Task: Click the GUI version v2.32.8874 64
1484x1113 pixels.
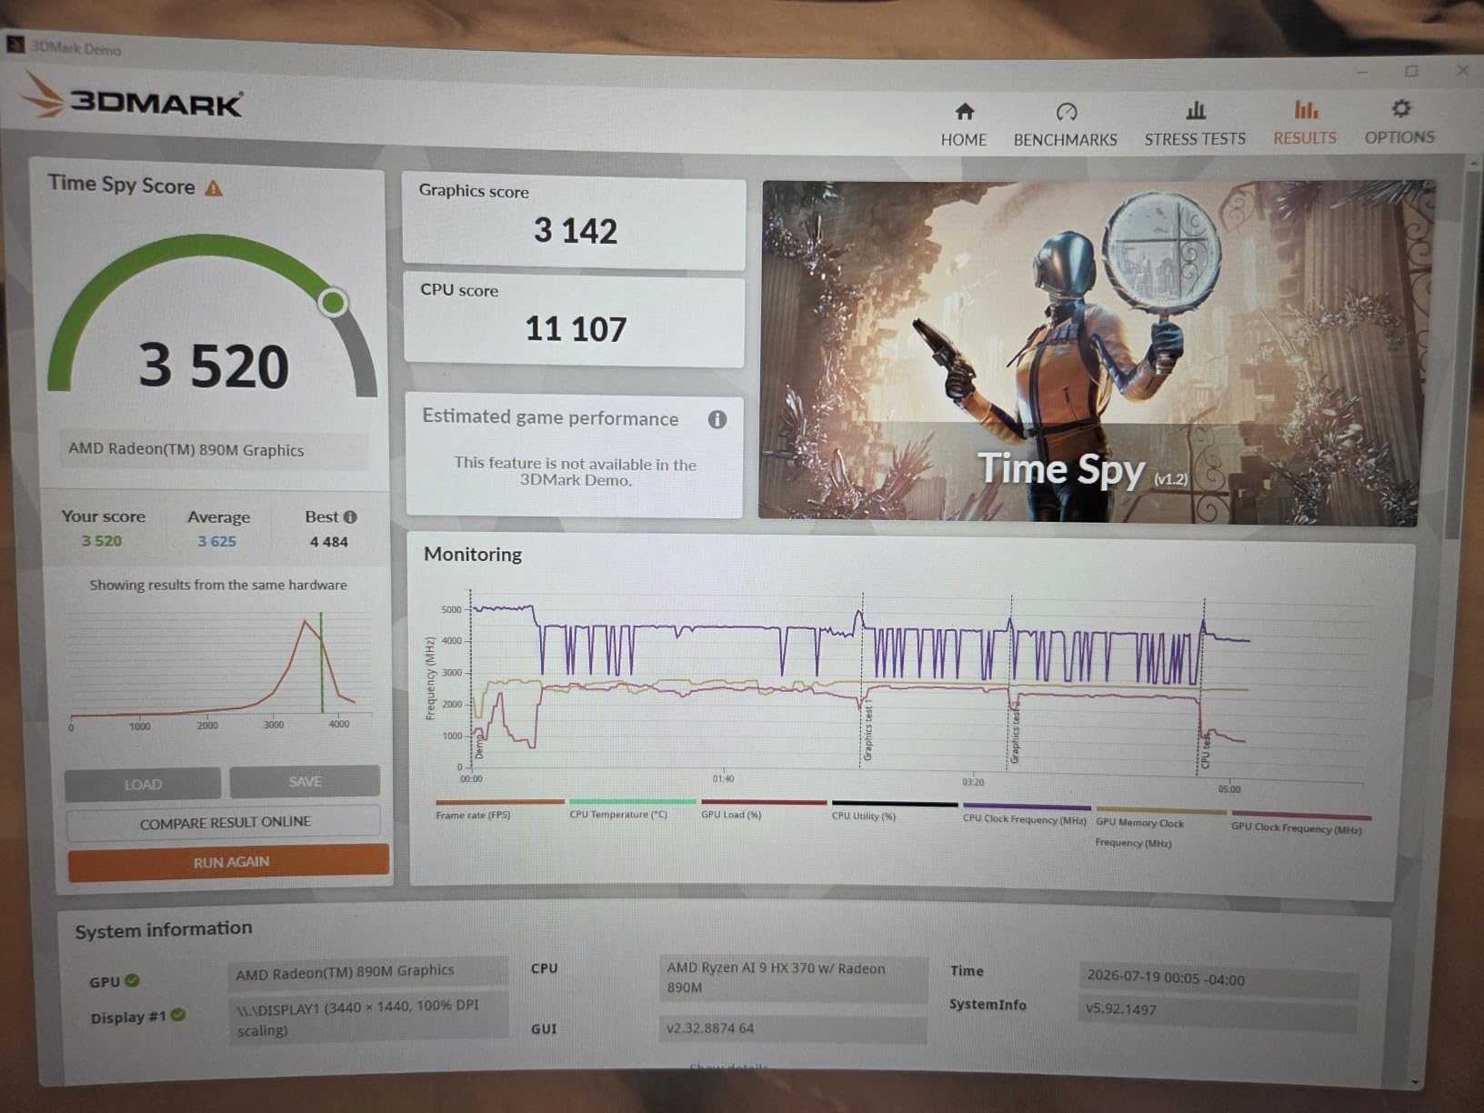Action: [793, 1028]
